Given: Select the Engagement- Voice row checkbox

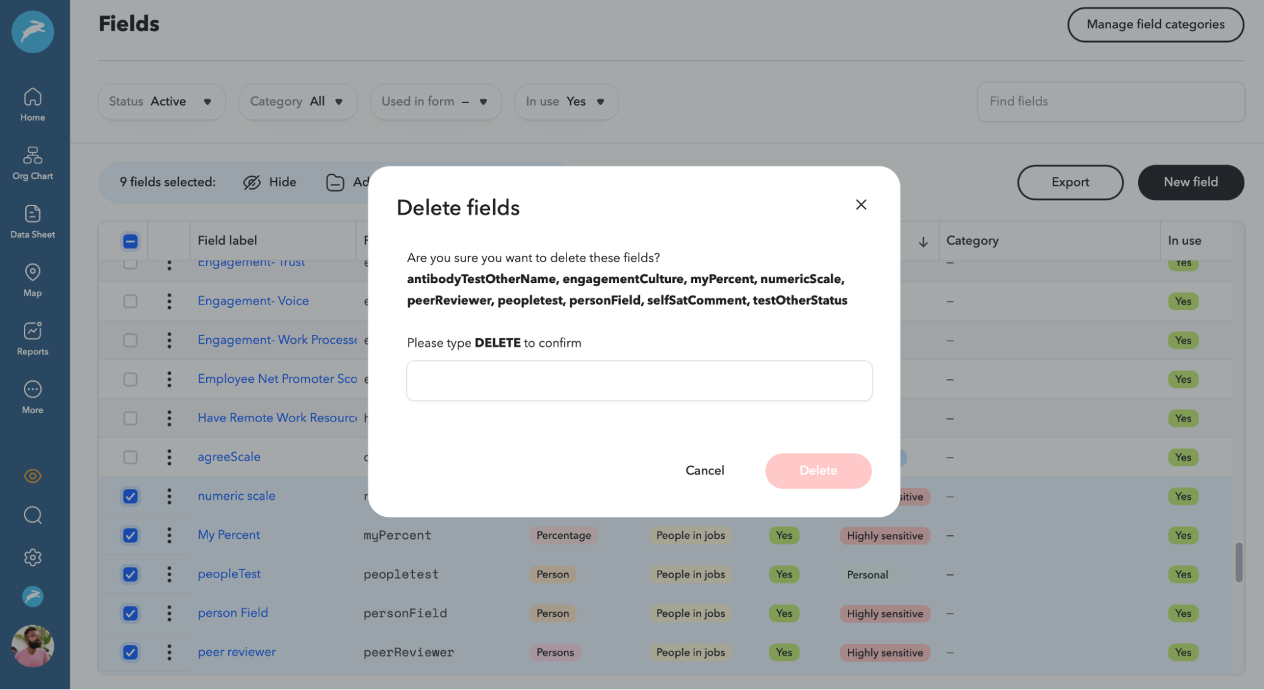Looking at the screenshot, I should coord(130,301).
